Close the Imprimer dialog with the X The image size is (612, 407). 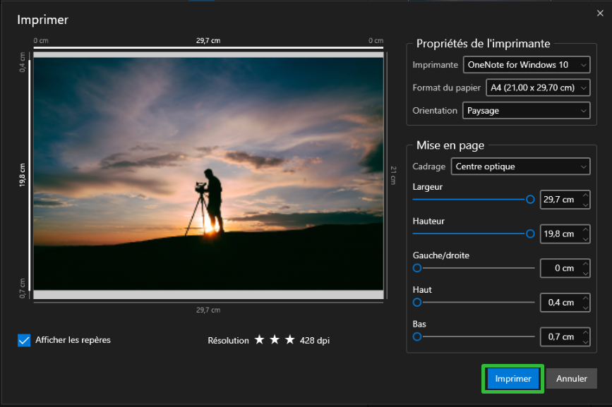[600, 13]
